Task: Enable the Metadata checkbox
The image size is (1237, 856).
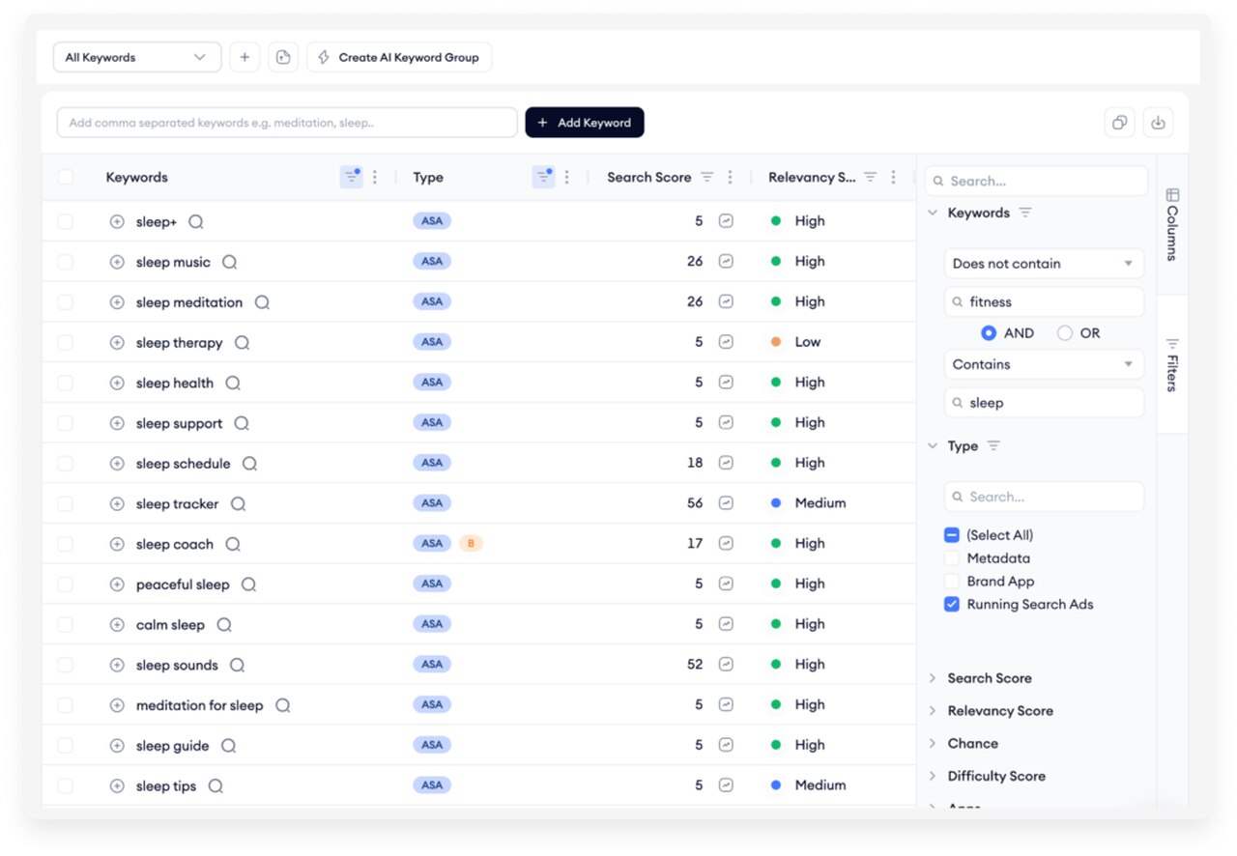Action: click(952, 557)
